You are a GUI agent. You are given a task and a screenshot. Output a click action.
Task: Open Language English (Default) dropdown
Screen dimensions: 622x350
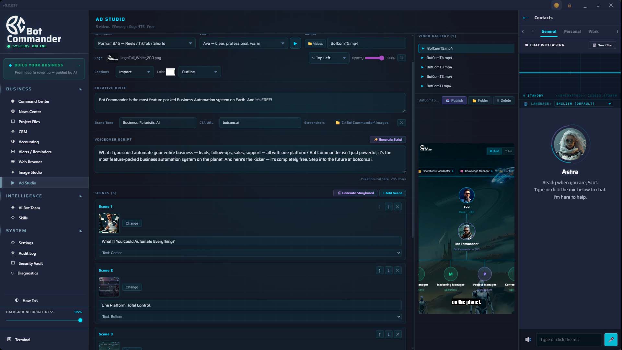(x=583, y=104)
